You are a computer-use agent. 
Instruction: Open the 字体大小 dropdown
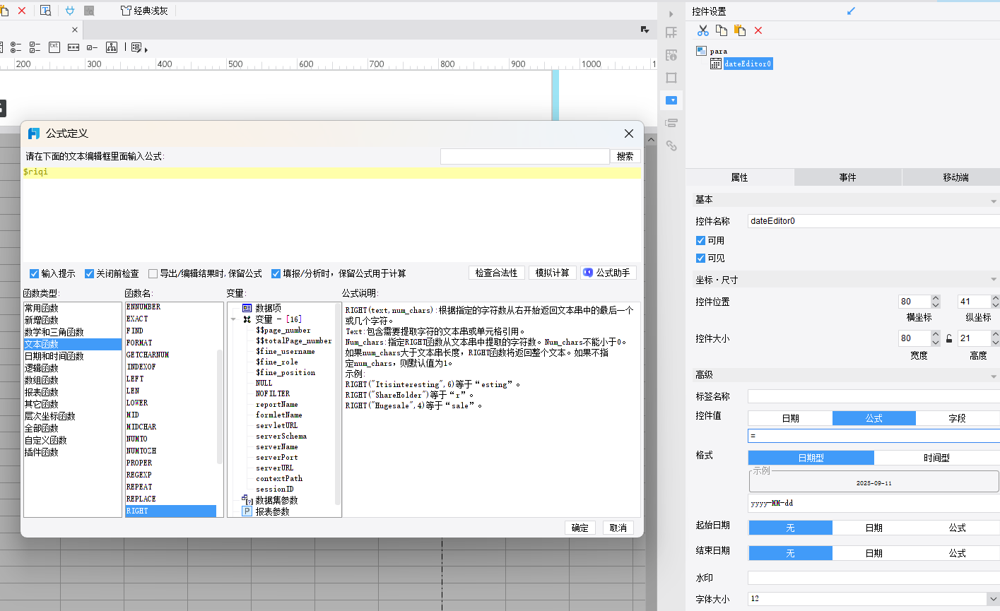click(993, 599)
